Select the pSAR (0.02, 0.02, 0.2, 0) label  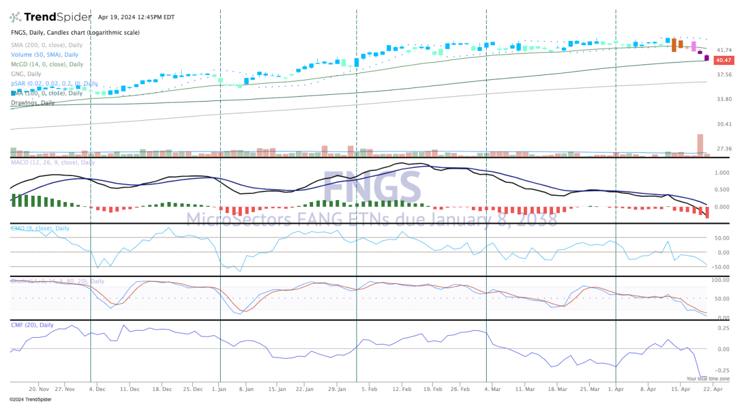[x=54, y=83]
